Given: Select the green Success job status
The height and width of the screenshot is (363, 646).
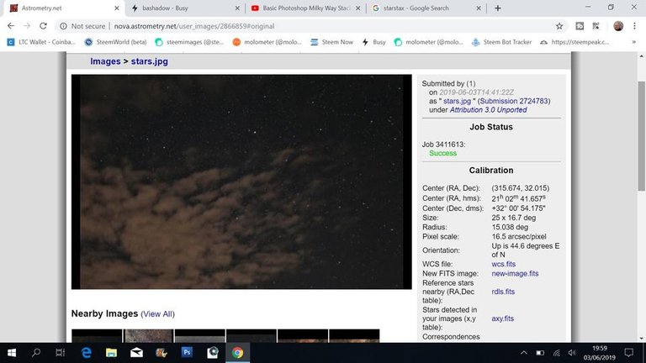Looking at the screenshot, I should click(443, 153).
